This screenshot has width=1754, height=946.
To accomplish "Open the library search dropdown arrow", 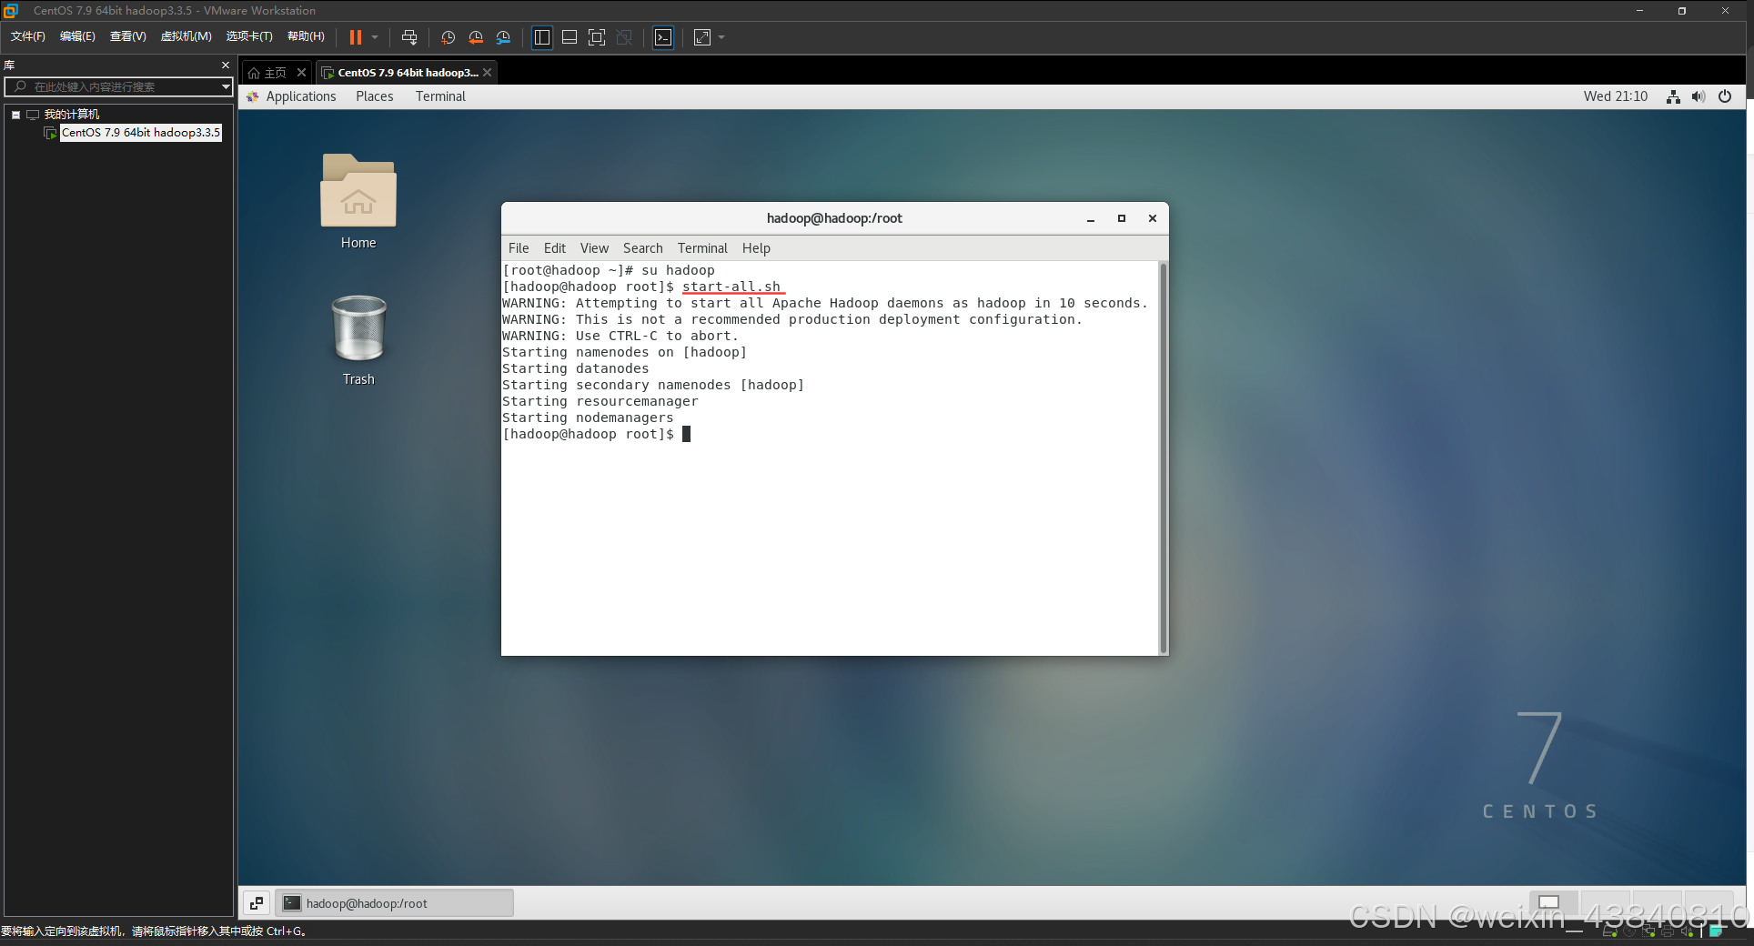I will point(225,86).
